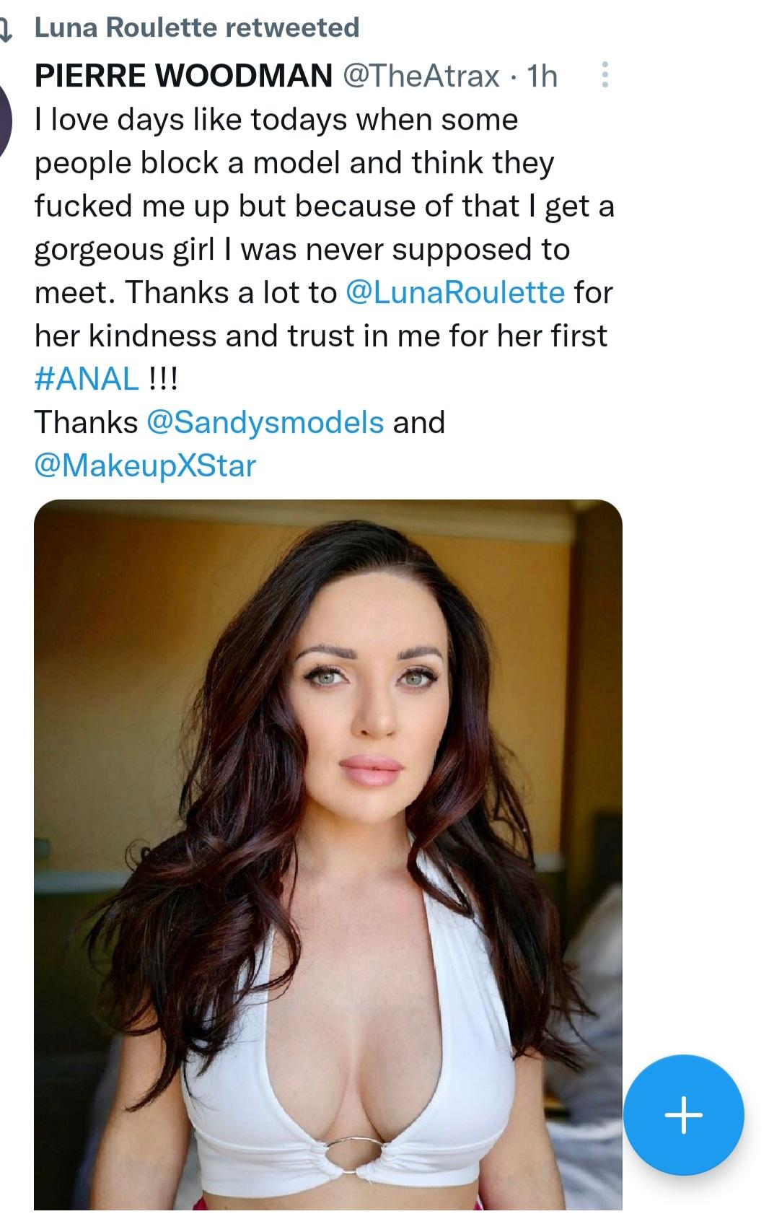Tap the "her kindness and trust" text line
This screenshot has width=769, height=1219.
click(321, 336)
